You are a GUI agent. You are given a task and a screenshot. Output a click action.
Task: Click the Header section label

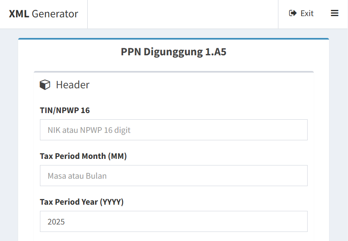72,85
